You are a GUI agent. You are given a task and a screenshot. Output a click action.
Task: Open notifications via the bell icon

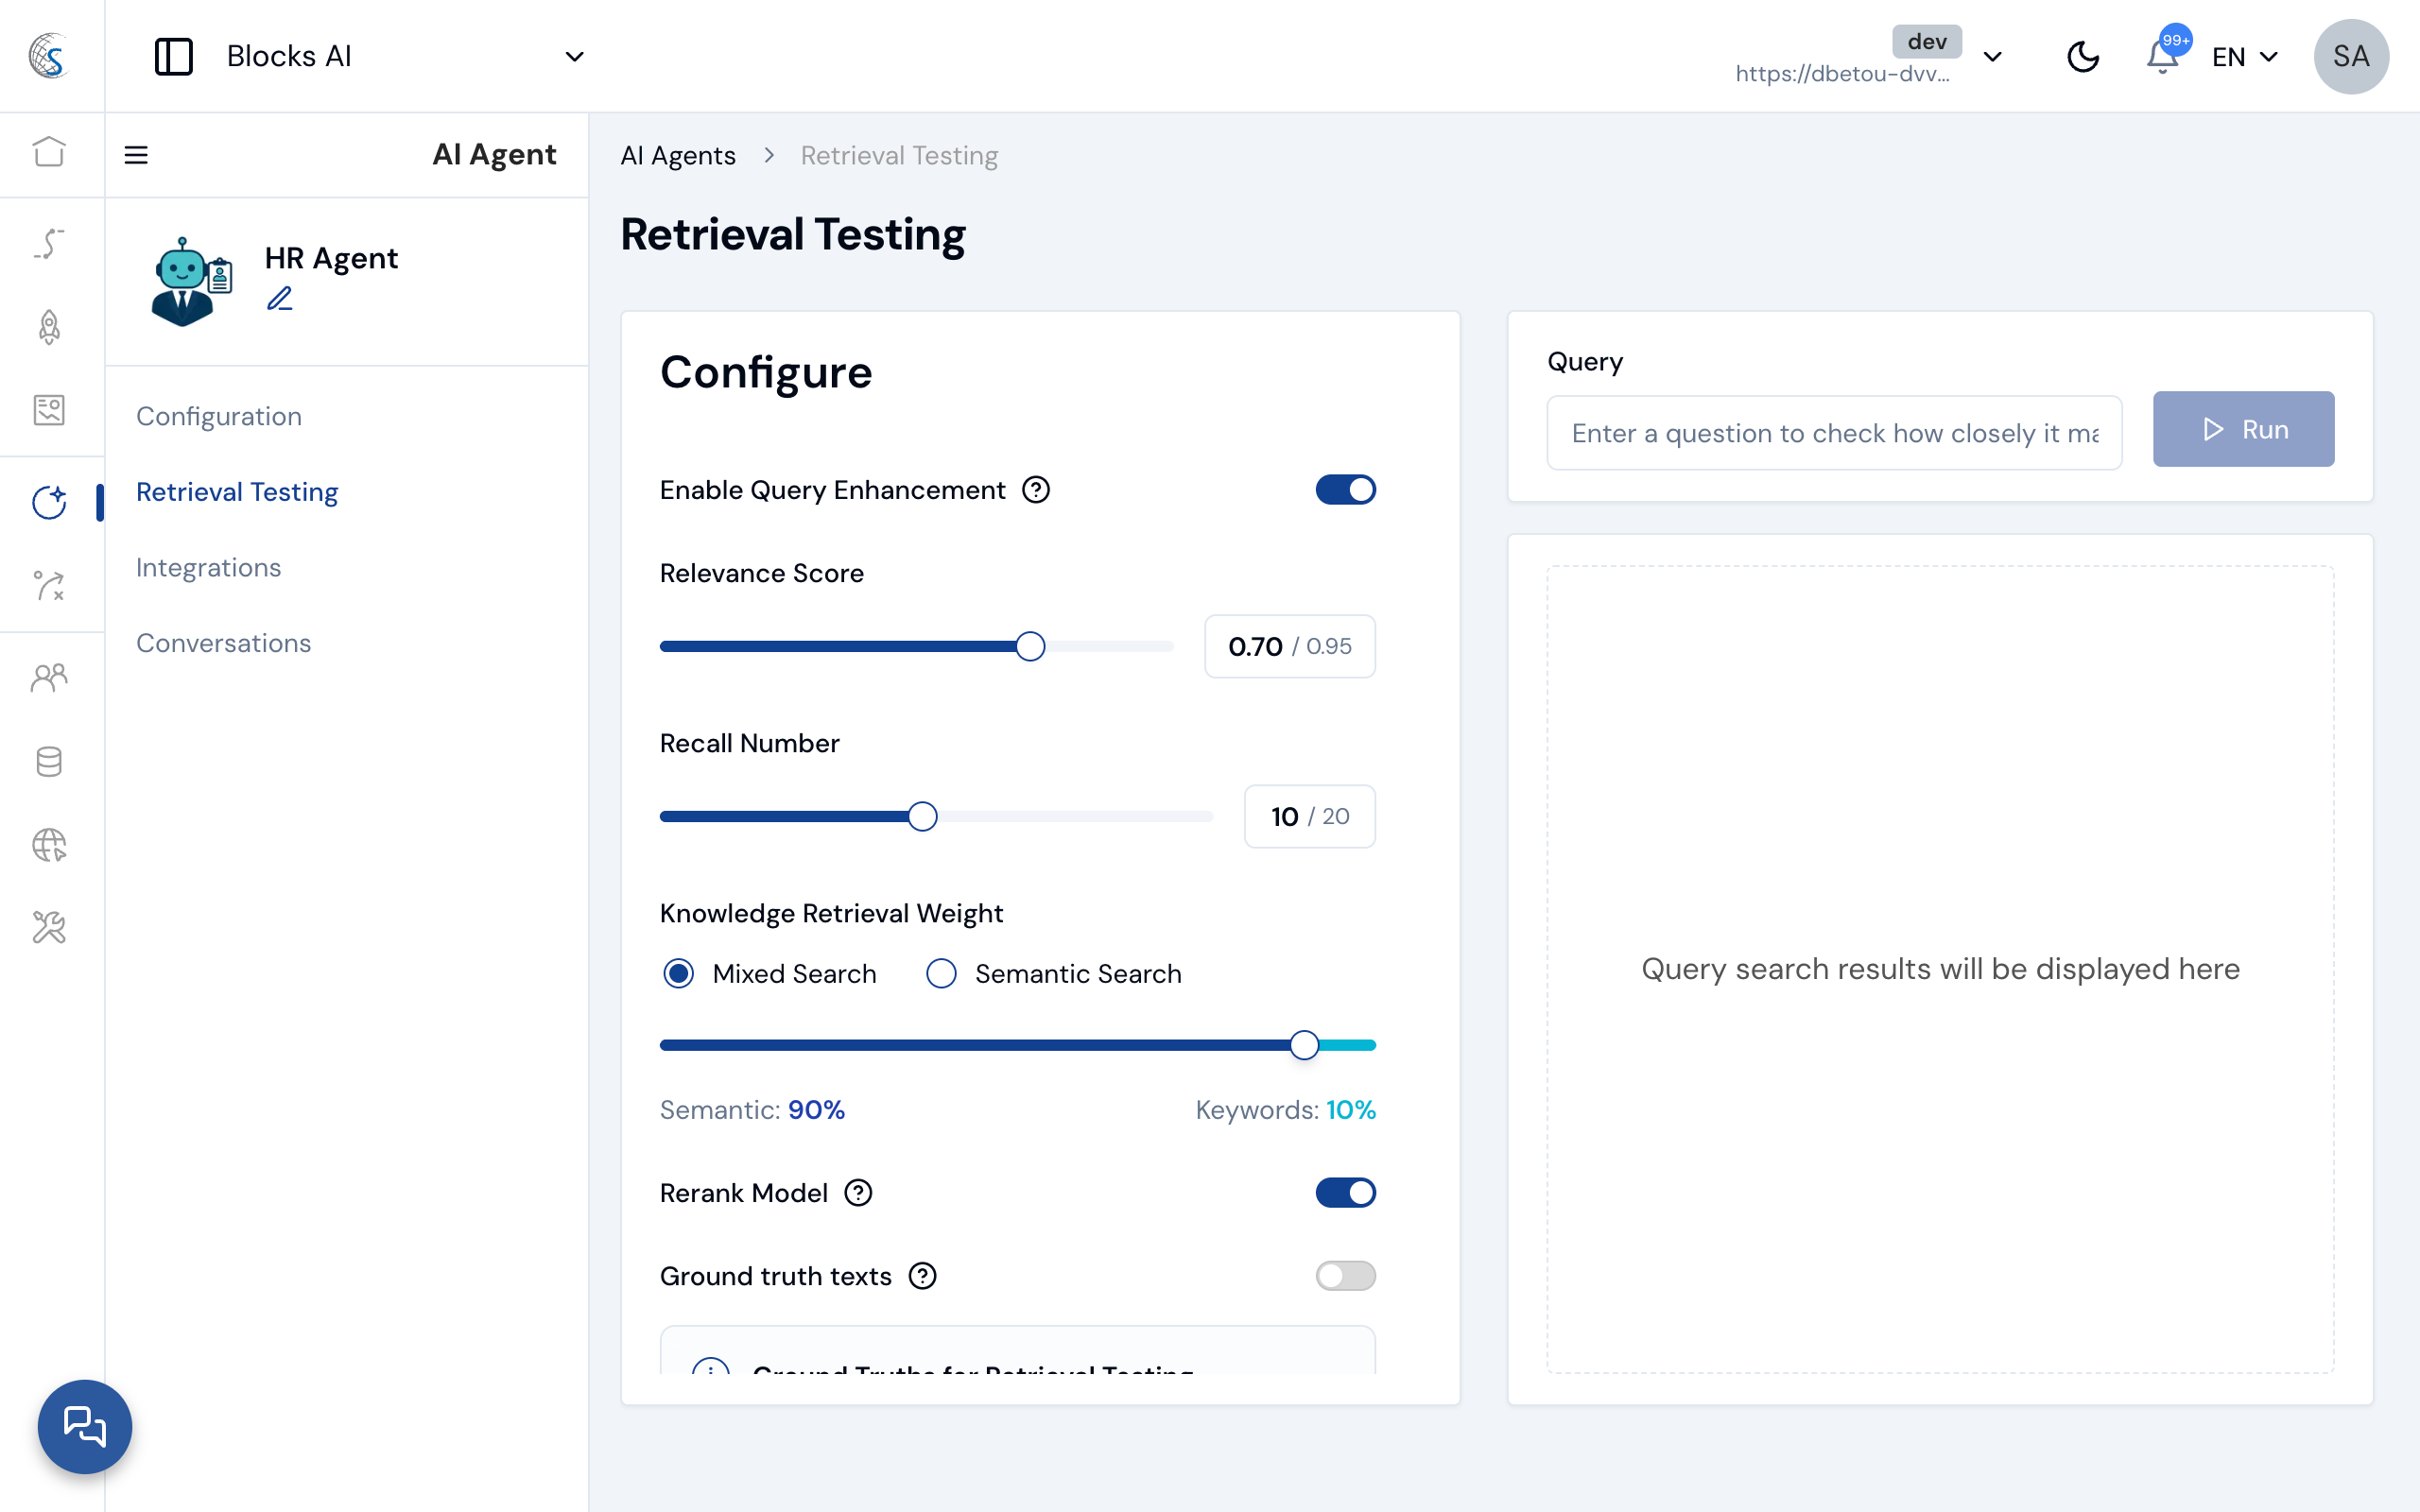[2163, 56]
